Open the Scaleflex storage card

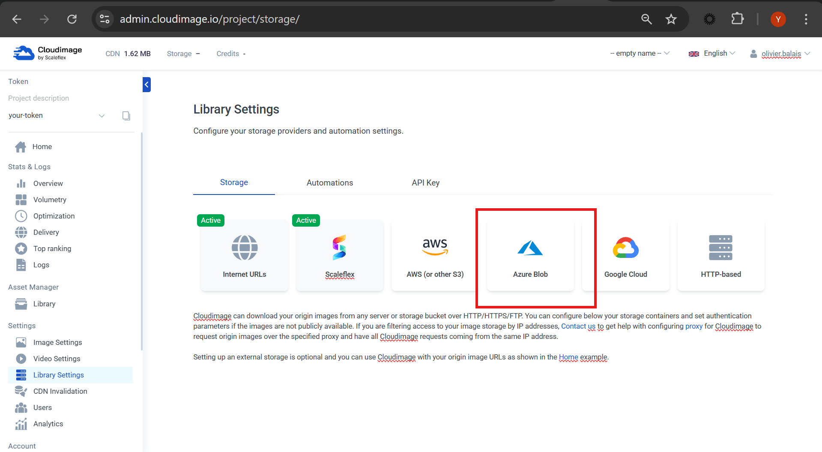coord(340,256)
